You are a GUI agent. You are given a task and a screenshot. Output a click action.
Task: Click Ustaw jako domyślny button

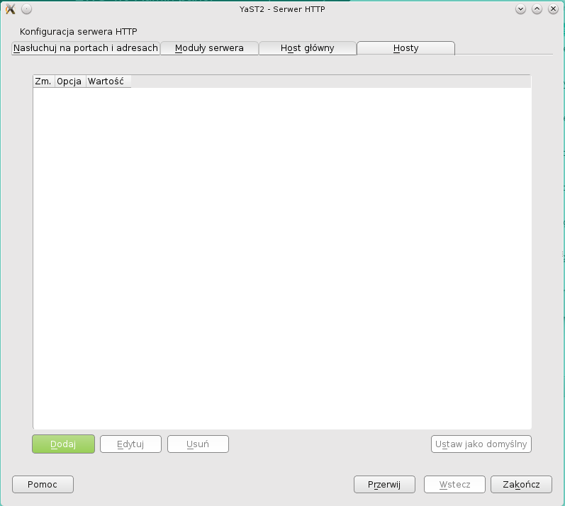[481, 444]
